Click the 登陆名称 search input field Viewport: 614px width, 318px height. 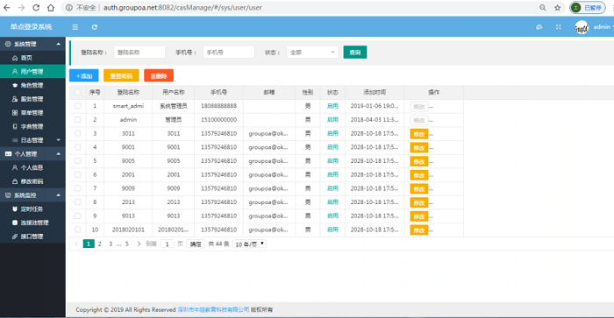pos(139,52)
